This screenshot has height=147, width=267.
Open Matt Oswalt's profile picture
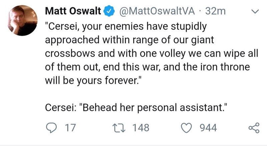point(22,20)
